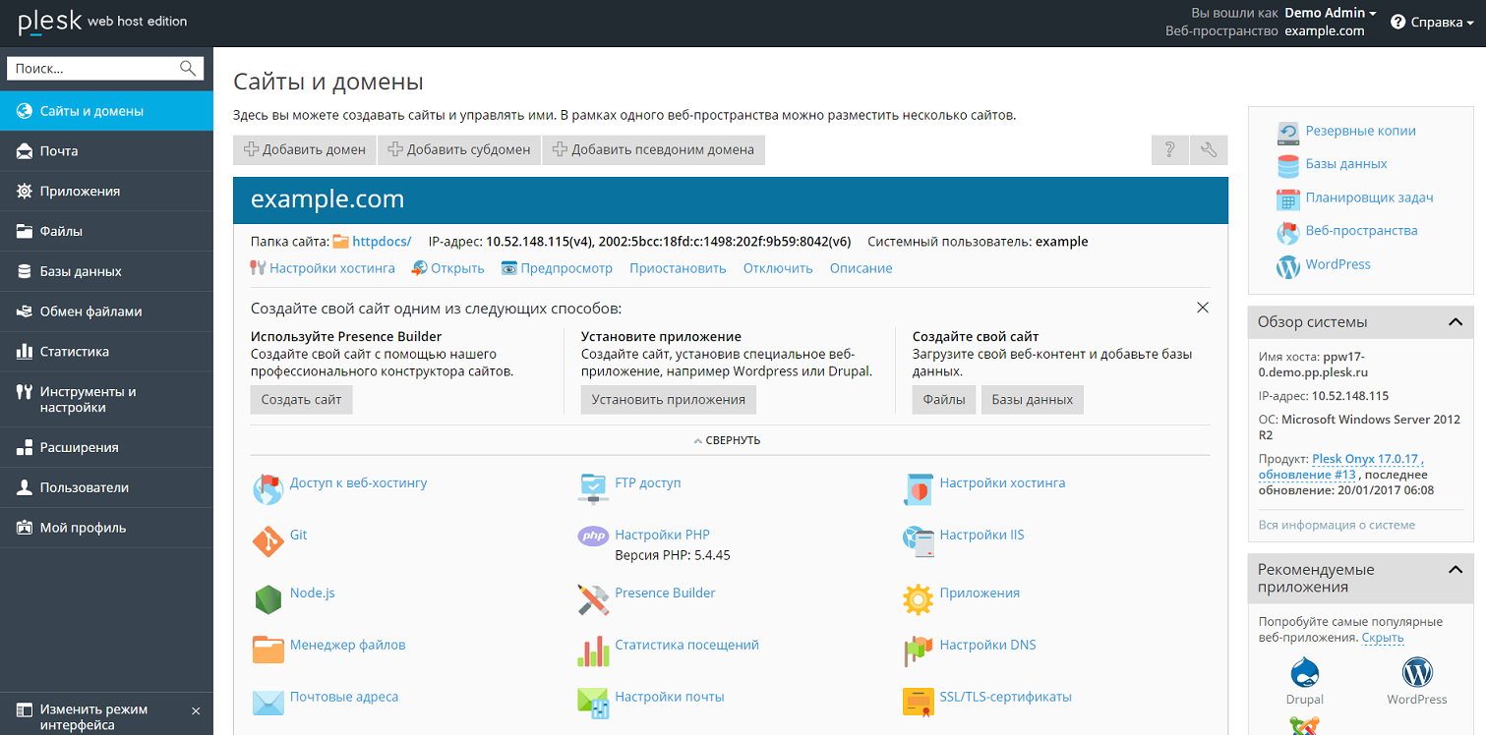Click the Файлы button under Создайте свой сайт
This screenshot has width=1486, height=735.
click(x=944, y=400)
